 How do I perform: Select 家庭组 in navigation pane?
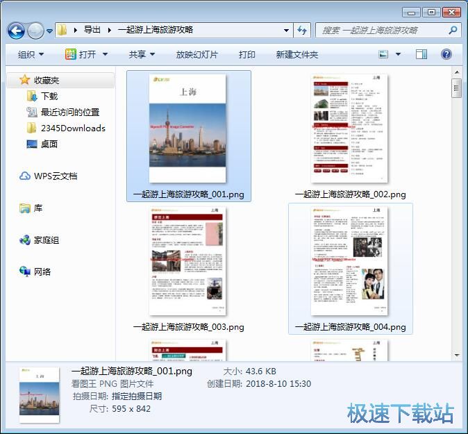coord(47,240)
